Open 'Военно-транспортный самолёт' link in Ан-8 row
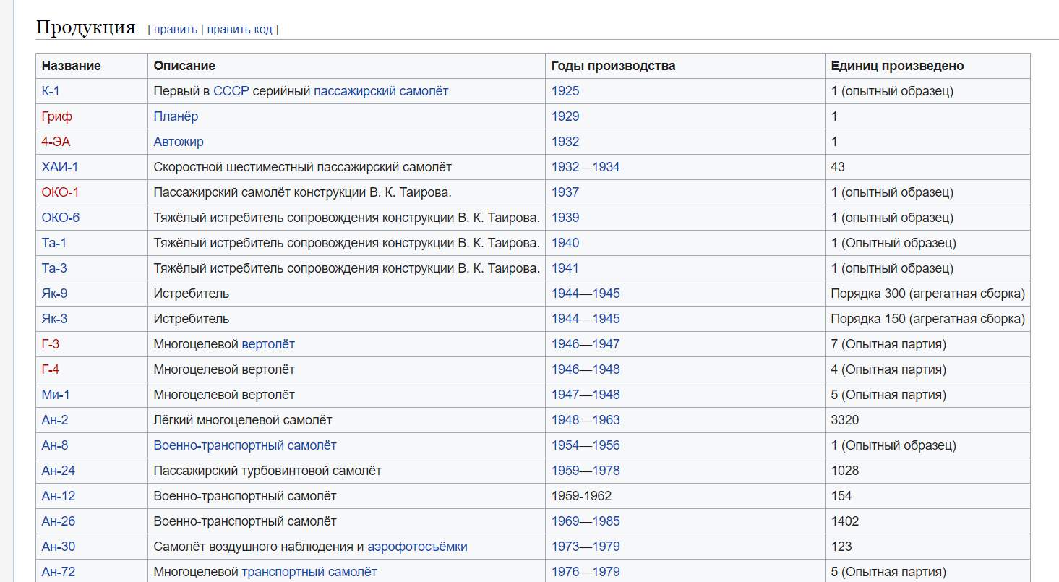Image resolution: width=1059 pixels, height=582 pixels. 245,445
